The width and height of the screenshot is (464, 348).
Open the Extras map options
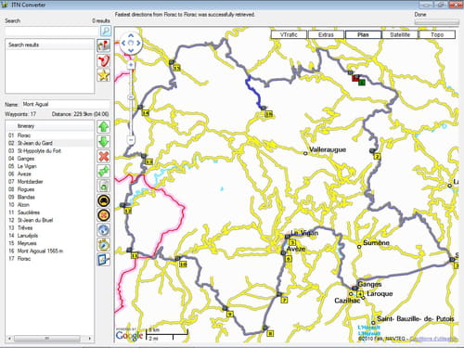point(326,34)
